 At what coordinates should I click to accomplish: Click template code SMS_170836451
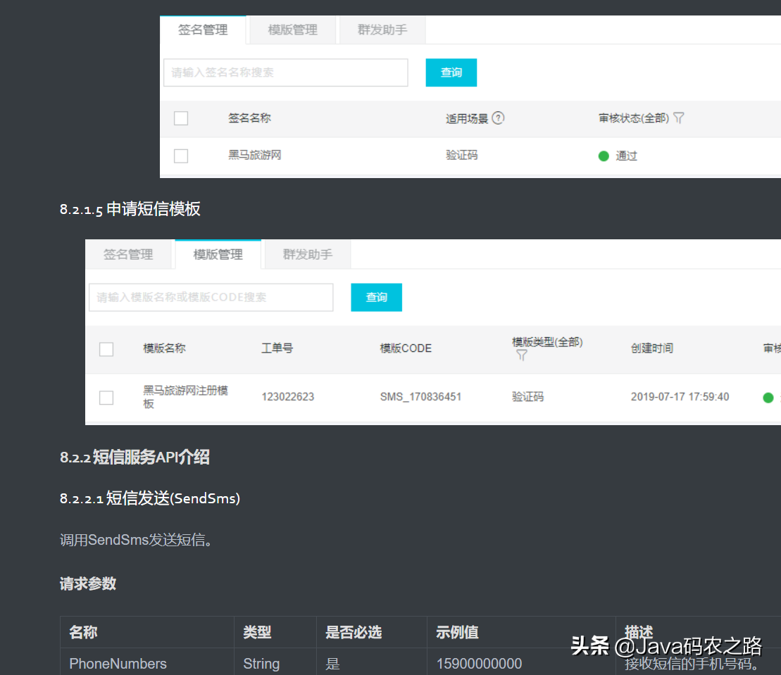coord(420,397)
